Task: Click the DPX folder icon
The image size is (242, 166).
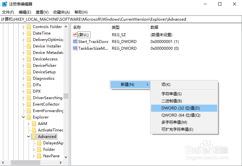Action: 29,91
